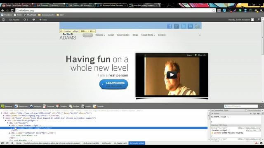
Task: Click the Case Studies nav link
Action: (123, 35)
